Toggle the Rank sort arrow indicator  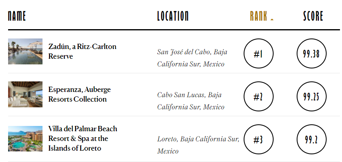tap(272, 19)
